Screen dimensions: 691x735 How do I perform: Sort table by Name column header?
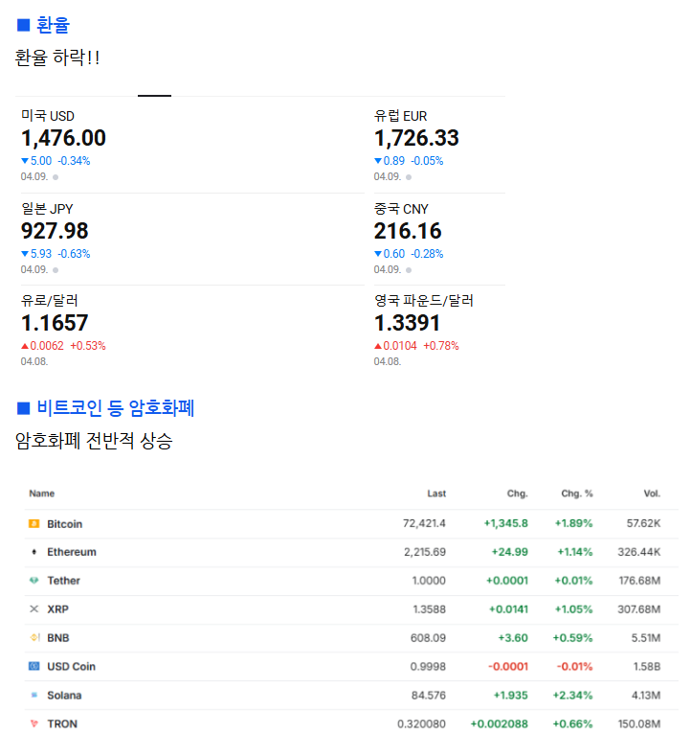click(x=41, y=494)
